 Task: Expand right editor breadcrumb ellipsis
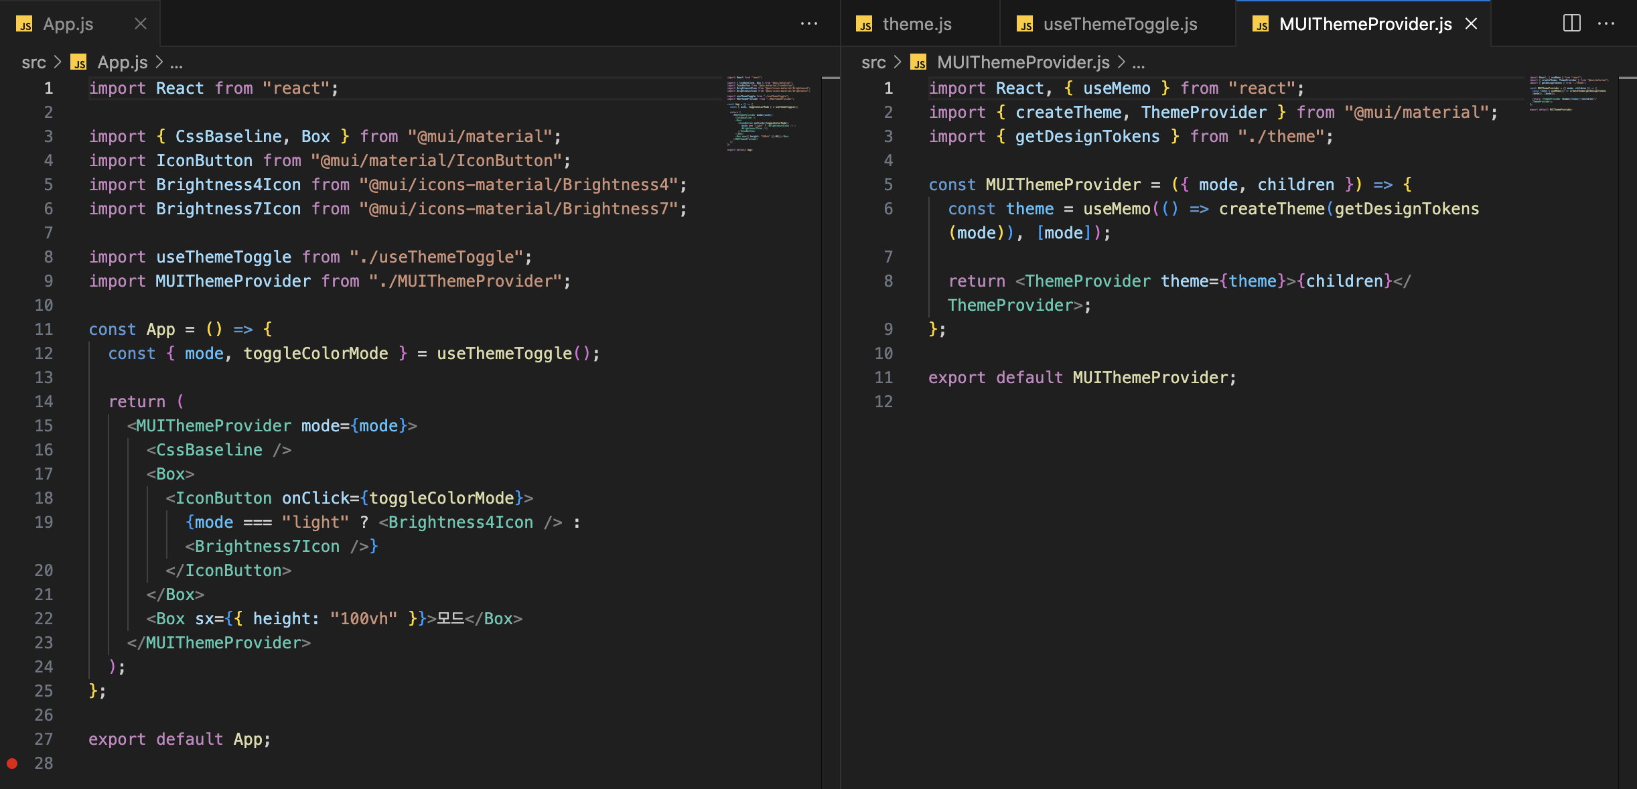1139,62
